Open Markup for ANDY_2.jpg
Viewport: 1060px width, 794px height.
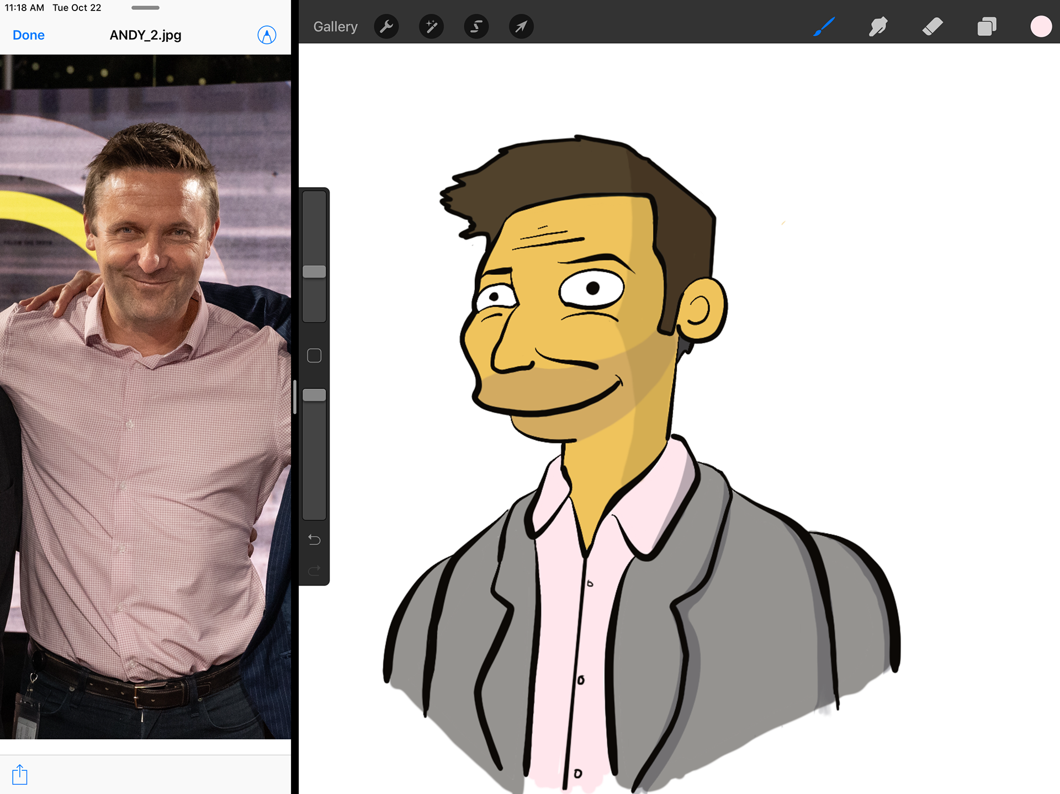pyautogui.click(x=267, y=35)
